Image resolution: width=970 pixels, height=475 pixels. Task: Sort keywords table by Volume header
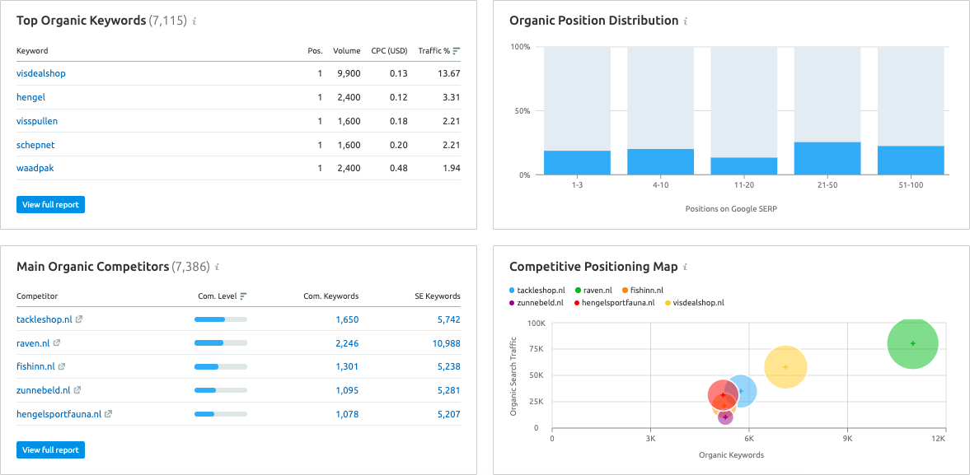[x=346, y=51]
